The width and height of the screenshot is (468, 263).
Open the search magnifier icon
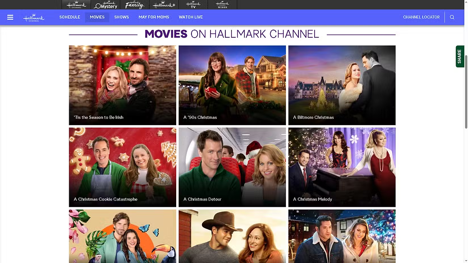[x=452, y=17]
